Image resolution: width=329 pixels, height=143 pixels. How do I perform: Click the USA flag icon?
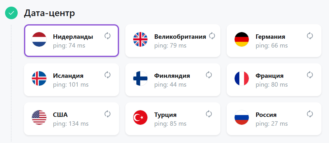[x=39, y=117]
